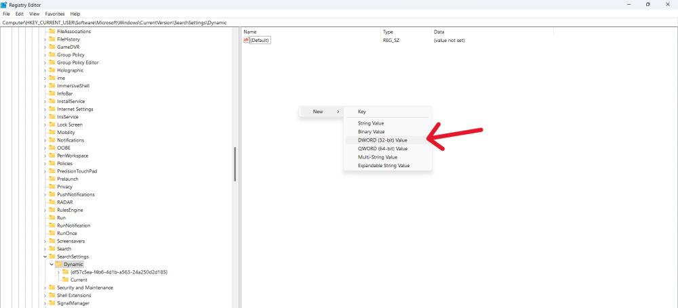
Task: Click the FileAssociations folder icon
Action: coord(52,32)
